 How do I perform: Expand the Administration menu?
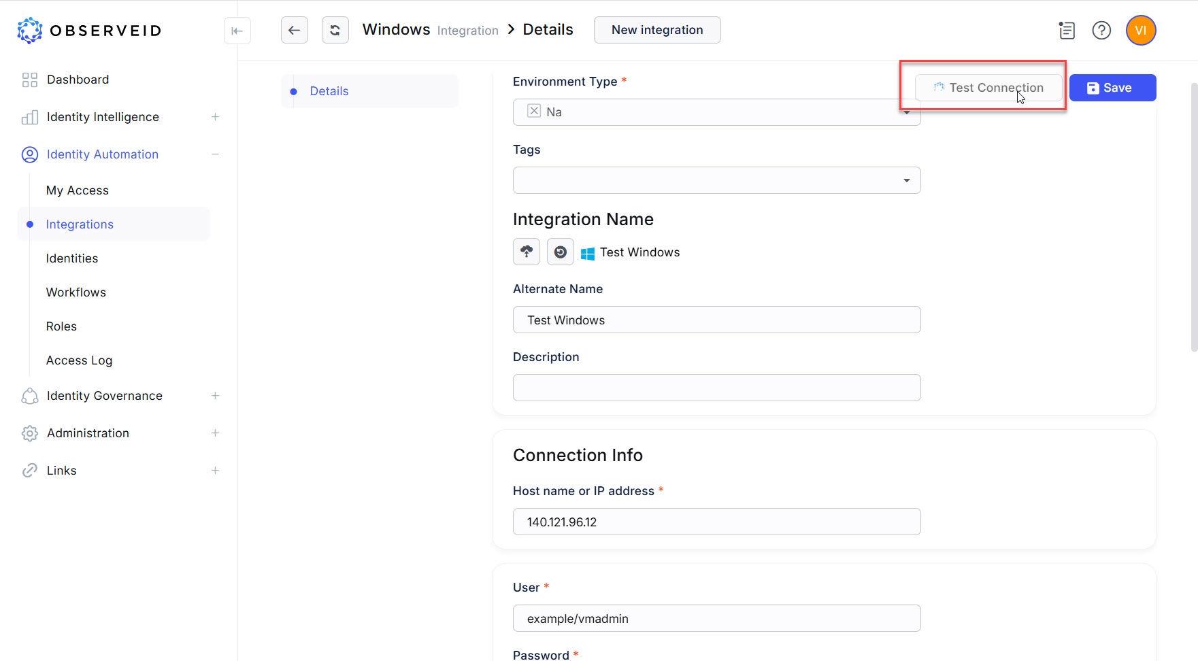[215, 433]
